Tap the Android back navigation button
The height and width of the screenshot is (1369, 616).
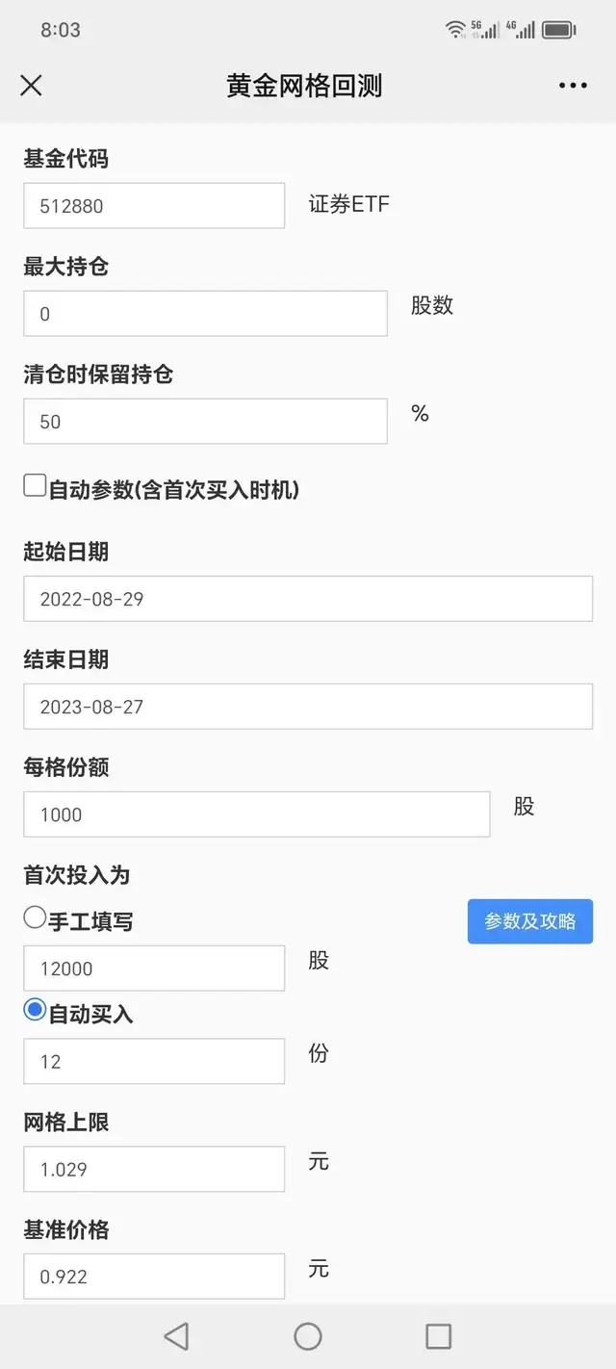pyautogui.click(x=176, y=1335)
